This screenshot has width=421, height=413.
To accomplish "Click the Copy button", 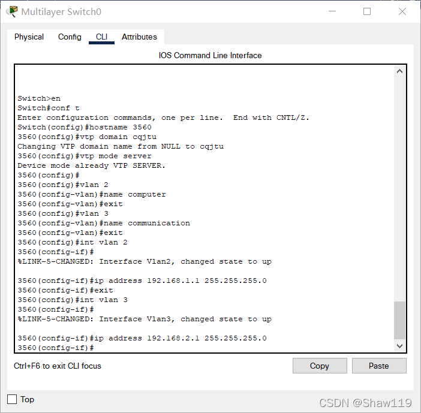I will (320, 366).
